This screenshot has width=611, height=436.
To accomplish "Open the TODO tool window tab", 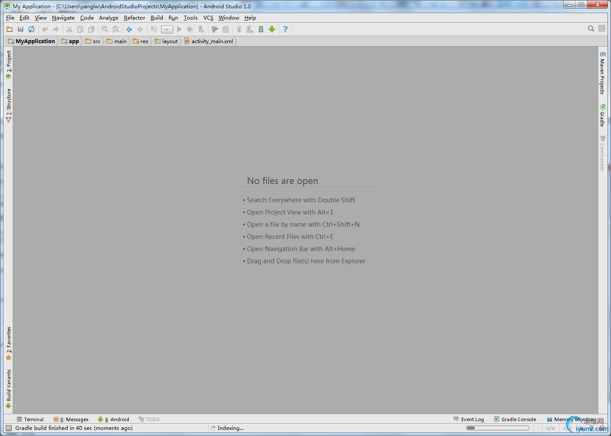I will coord(149,419).
